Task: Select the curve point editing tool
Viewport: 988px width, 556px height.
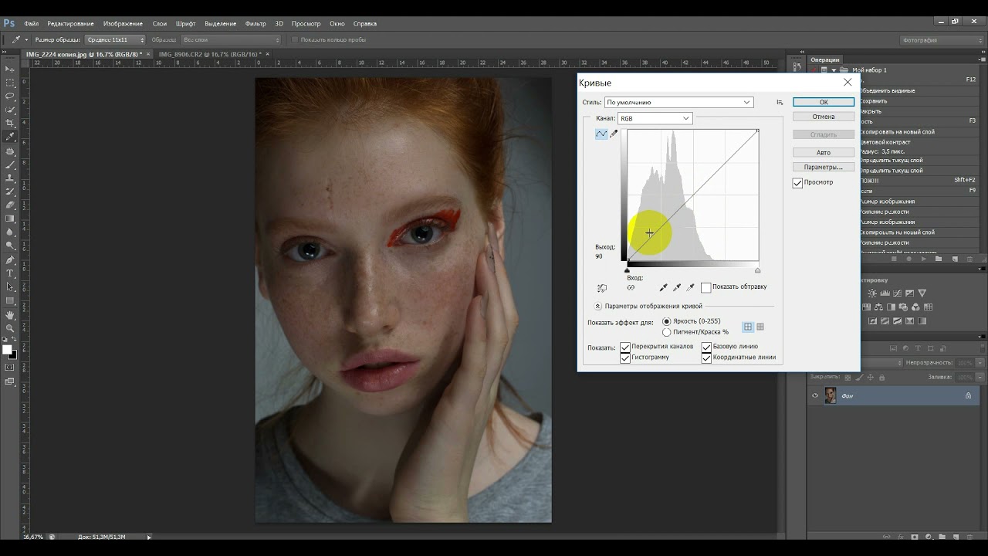Action: (x=601, y=134)
